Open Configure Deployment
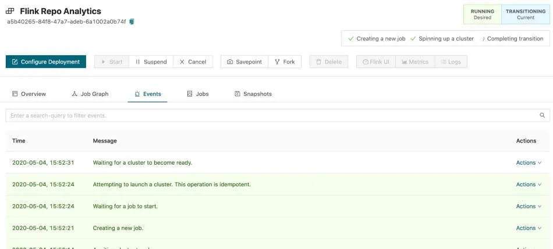This screenshot has height=249, width=553. pos(46,62)
